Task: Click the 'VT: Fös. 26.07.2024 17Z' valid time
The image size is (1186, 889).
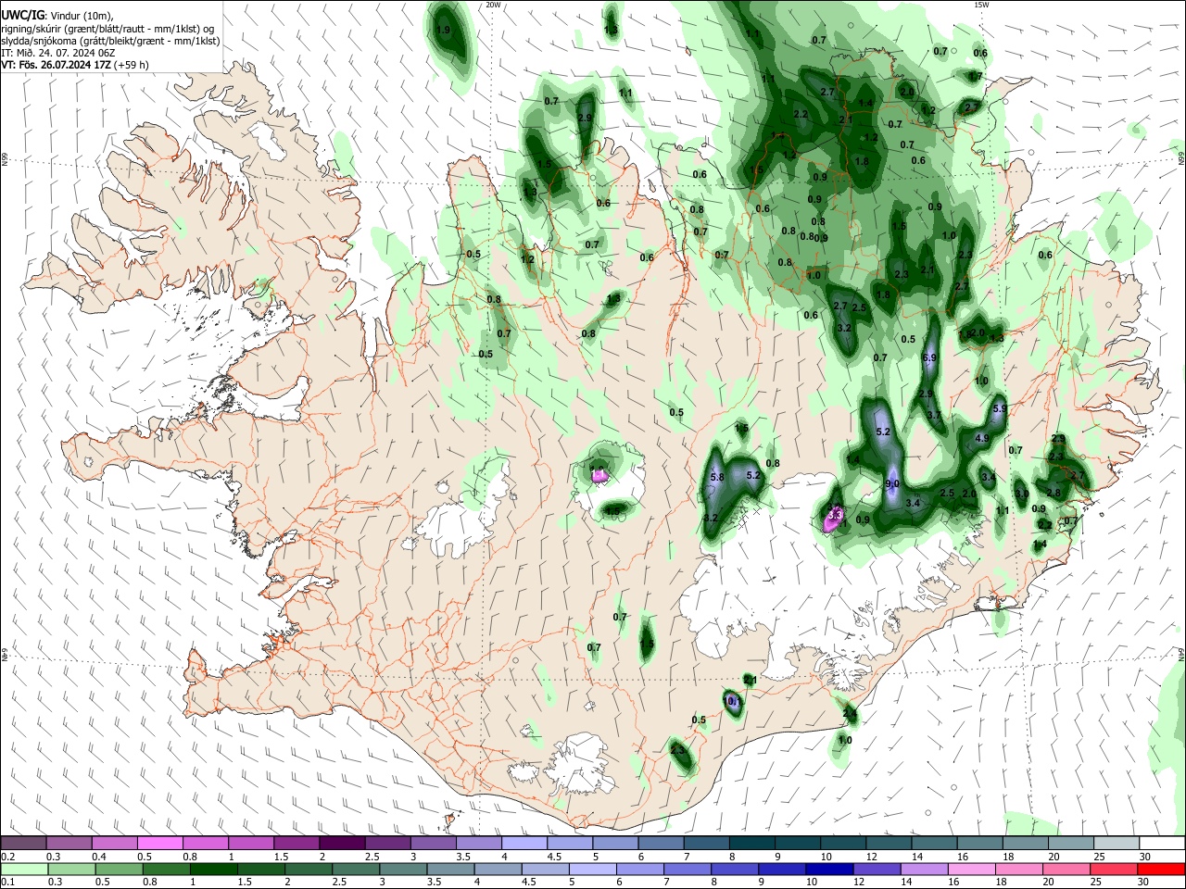Action: click(x=56, y=66)
